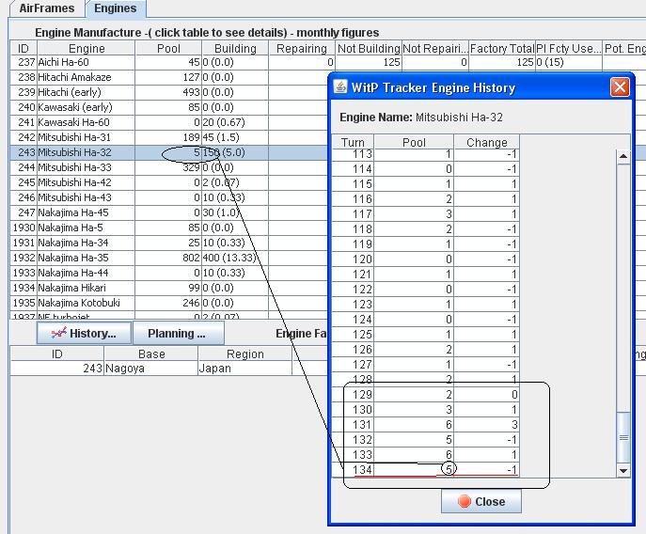
Task: Select the Nakajima Ha-34 row
Action: (169, 243)
